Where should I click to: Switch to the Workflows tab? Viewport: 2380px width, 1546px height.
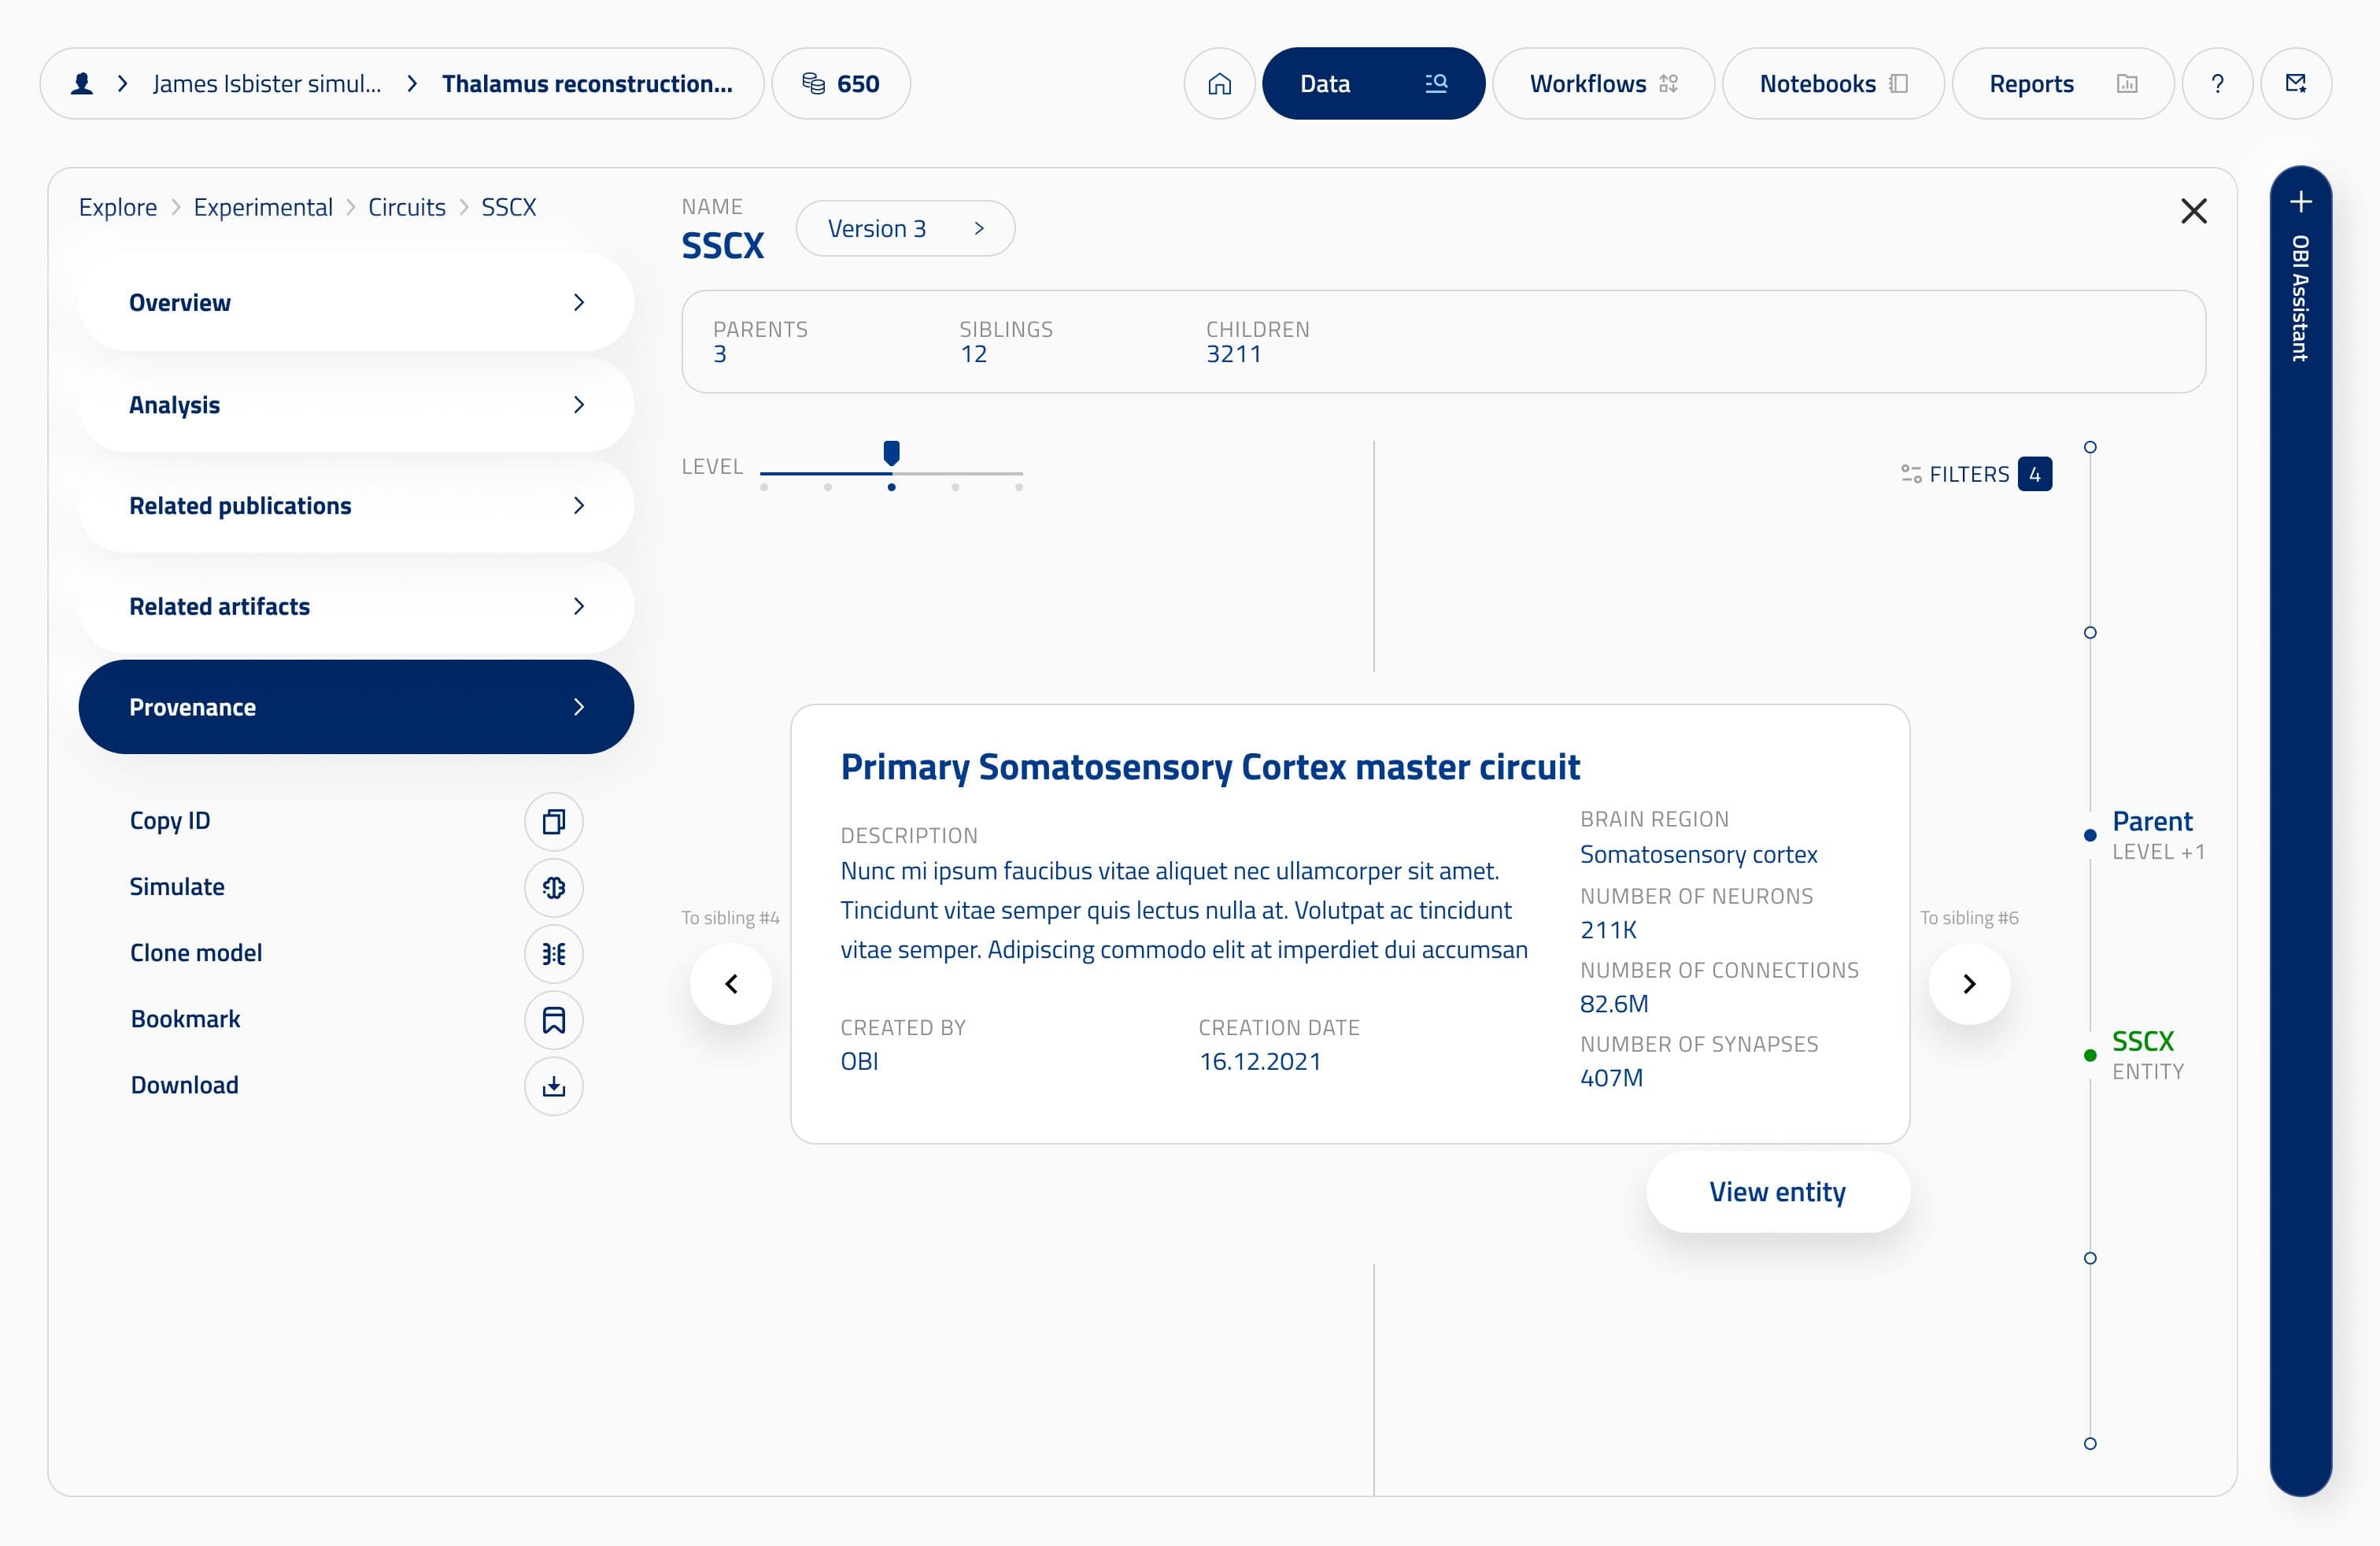pos(1603,84)
